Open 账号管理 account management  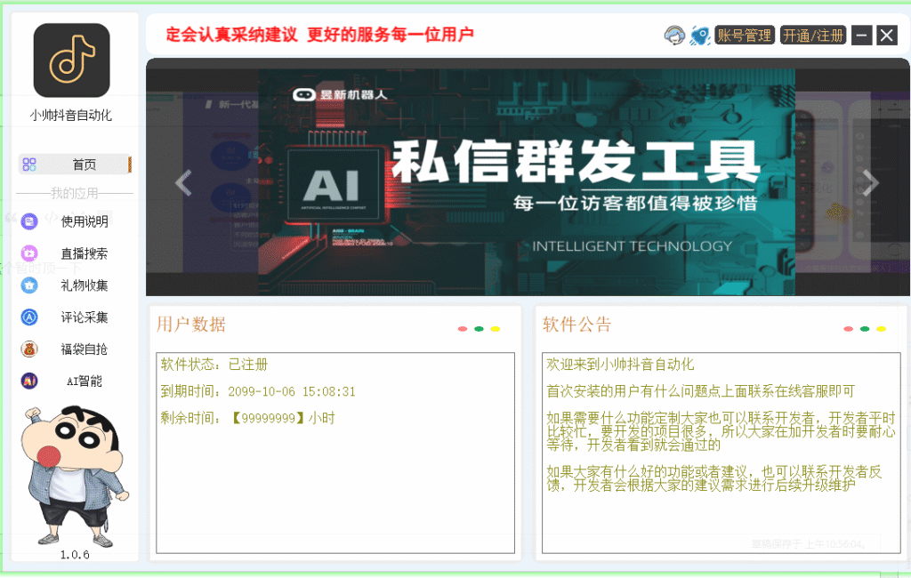pos(745,36)
